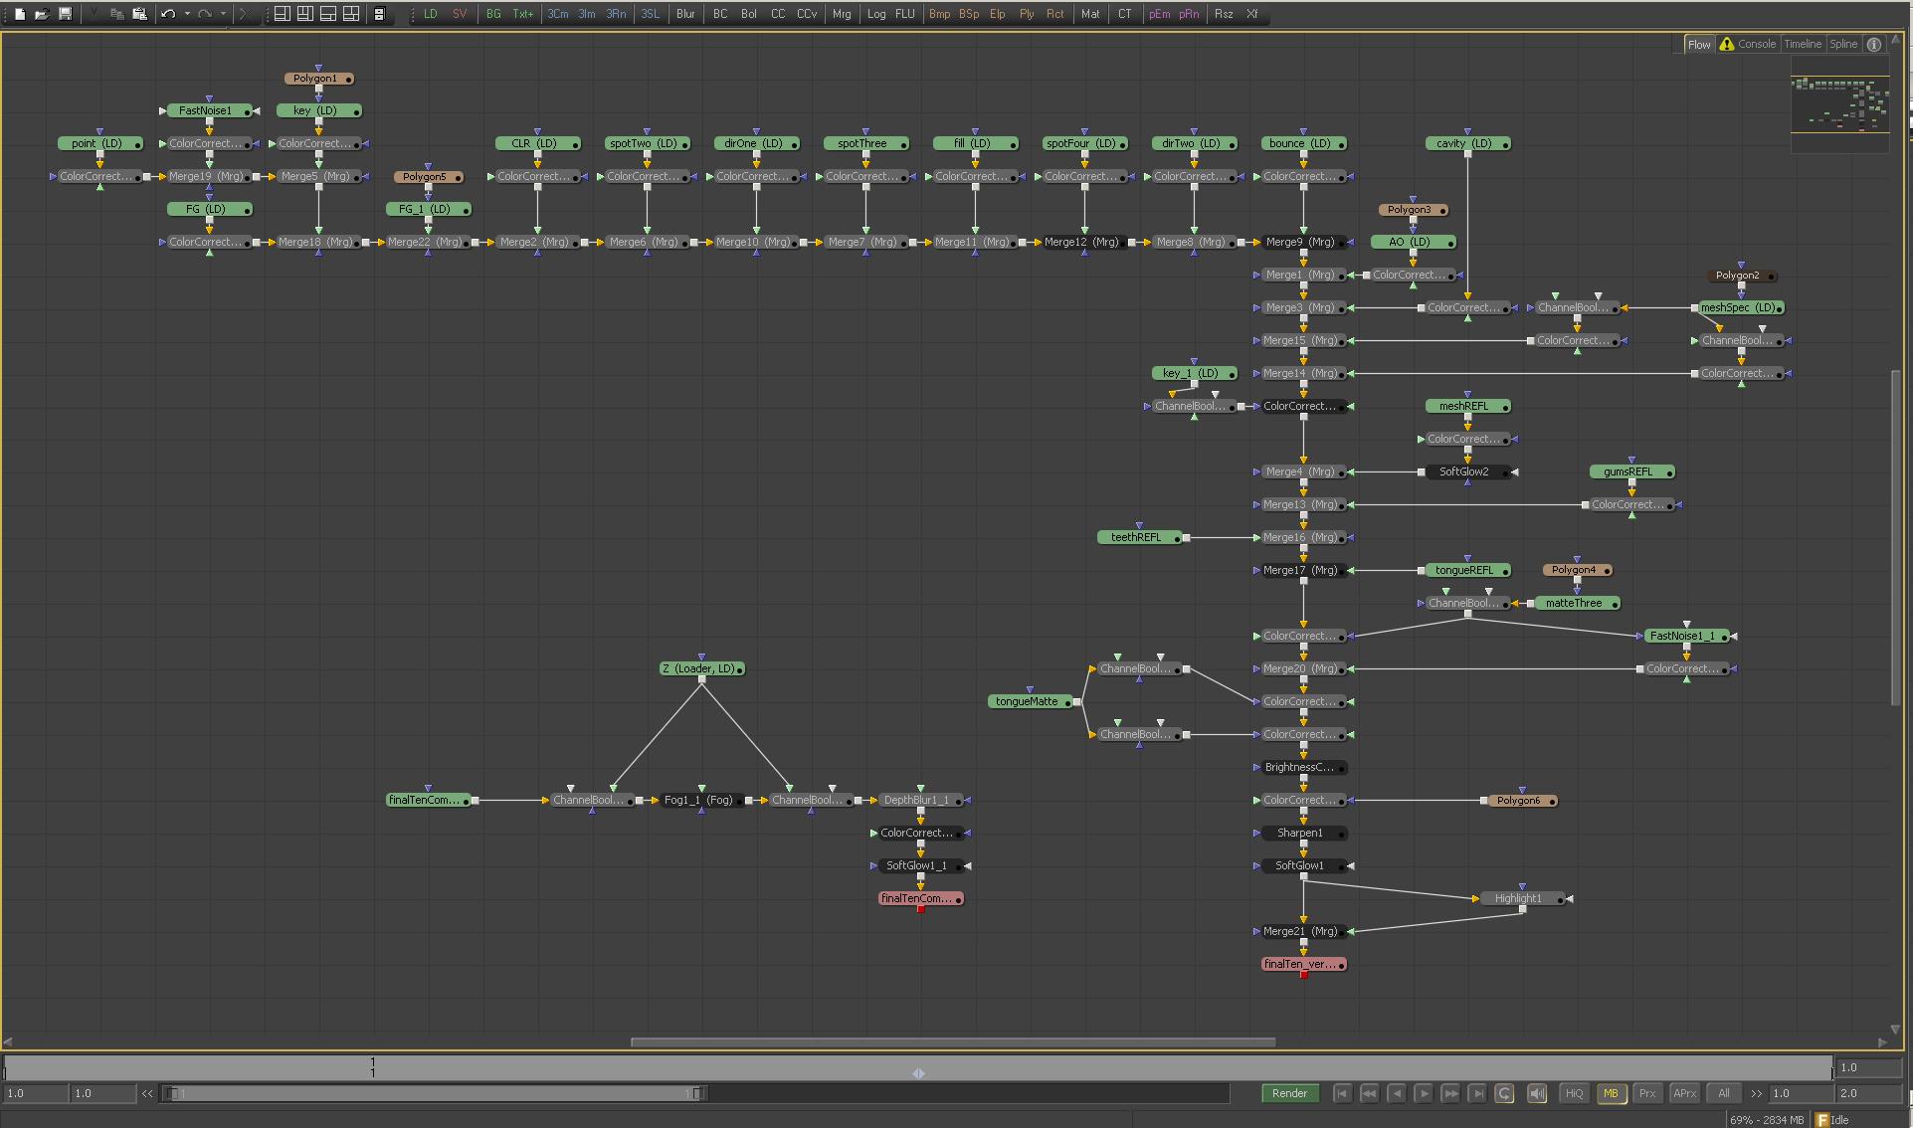Switch to the Spline tab
1913x1128 pixels.
[1843, 44]
